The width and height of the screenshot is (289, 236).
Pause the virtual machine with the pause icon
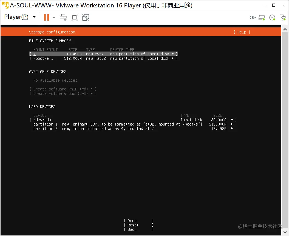coord(46,18)
